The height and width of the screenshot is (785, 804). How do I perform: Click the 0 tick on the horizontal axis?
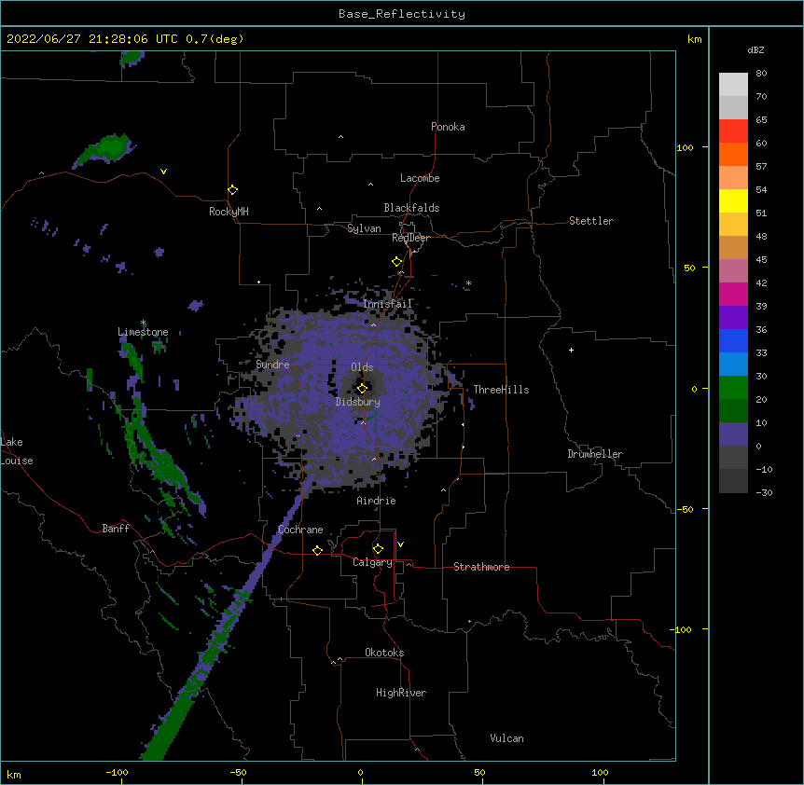tap(361, 772)
